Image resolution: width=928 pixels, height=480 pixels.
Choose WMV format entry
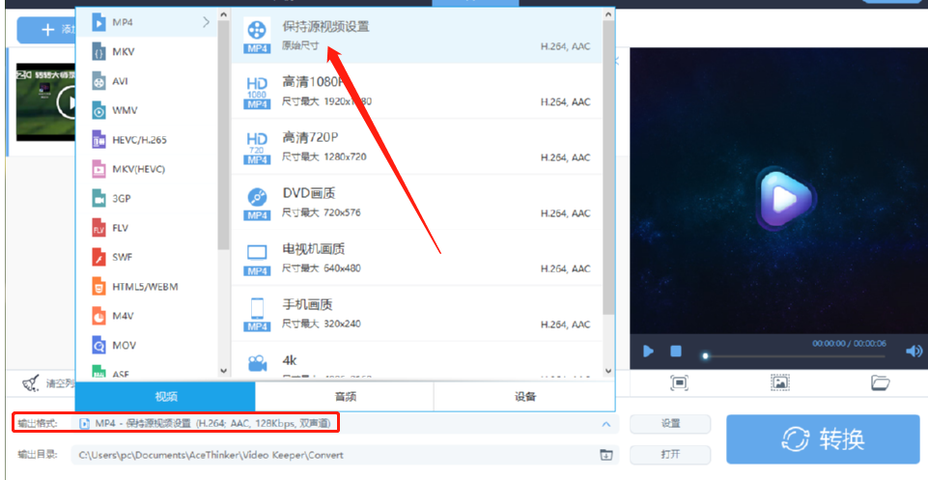tap(146, 110)
